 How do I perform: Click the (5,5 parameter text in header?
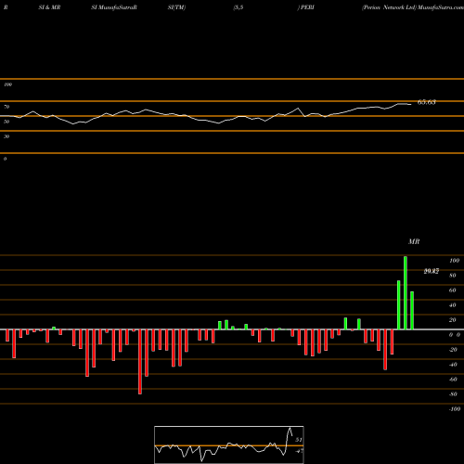[x=238, y=7]
